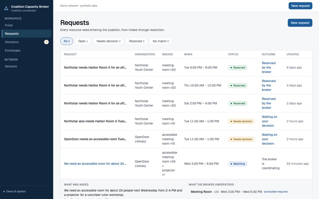Image resolution: width=319 pixels, height=199 pixels.
Task: Click the Decisions notification badge showing 1
Action: 46,42
